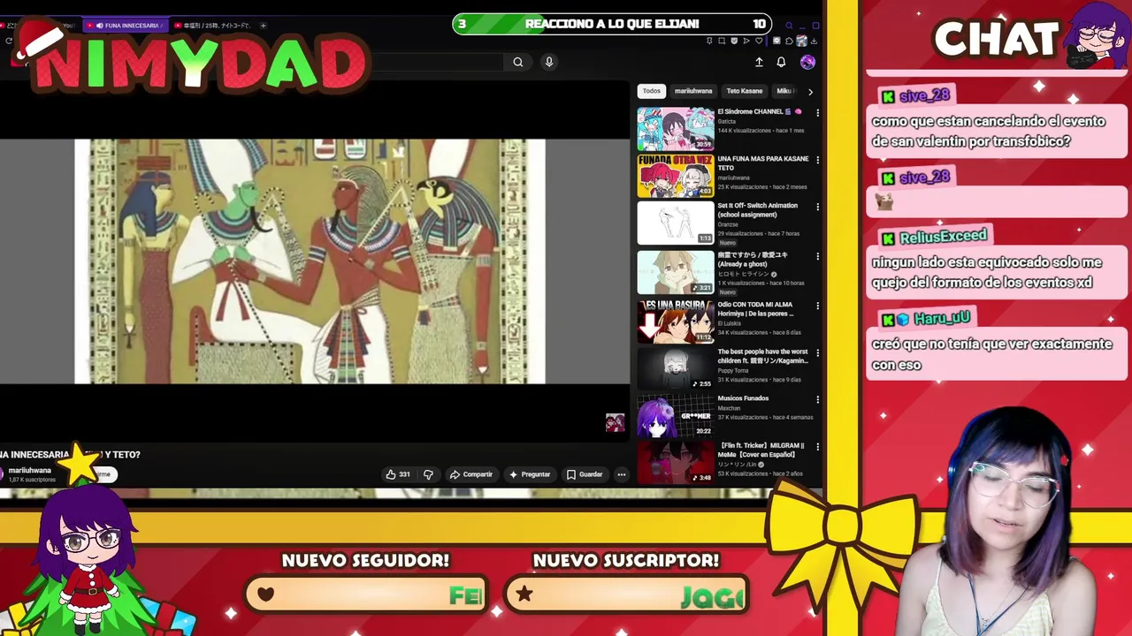This screenshot has width=1132, height=636.
Task: Open mariiuhwana channel name link
Action: pyautogui.click(x=30, y=471)
